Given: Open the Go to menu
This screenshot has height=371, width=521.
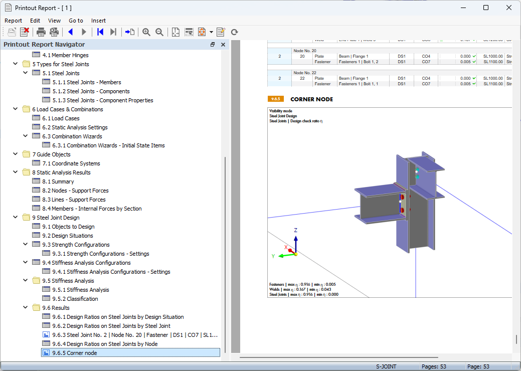Looking at the screenshot, I should tap(76, 21).
